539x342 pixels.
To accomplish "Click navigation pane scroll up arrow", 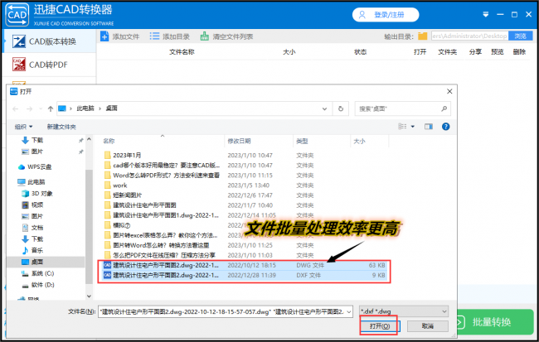I will (x=89, y=139).
